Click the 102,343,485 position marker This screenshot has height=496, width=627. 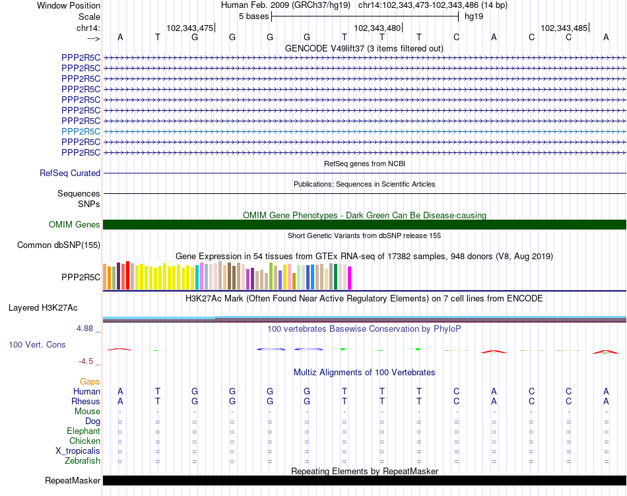pyautogui.click(x=564, y=28)
